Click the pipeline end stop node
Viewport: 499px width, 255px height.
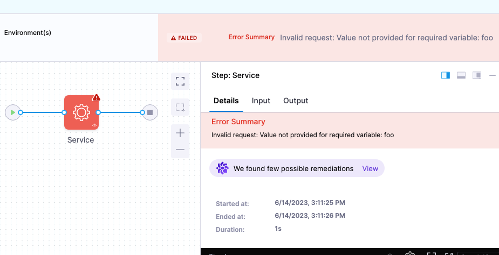pos(150,112)
